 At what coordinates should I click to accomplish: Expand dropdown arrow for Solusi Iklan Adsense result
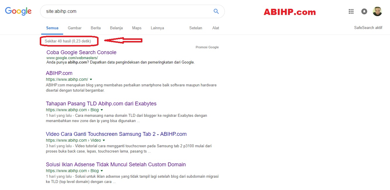(102, 171)
